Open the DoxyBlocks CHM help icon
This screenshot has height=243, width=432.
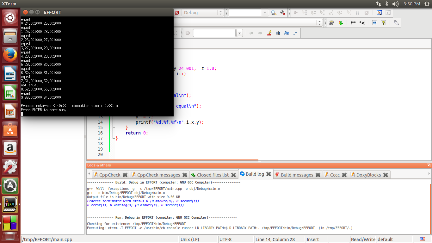coord(384,23)
